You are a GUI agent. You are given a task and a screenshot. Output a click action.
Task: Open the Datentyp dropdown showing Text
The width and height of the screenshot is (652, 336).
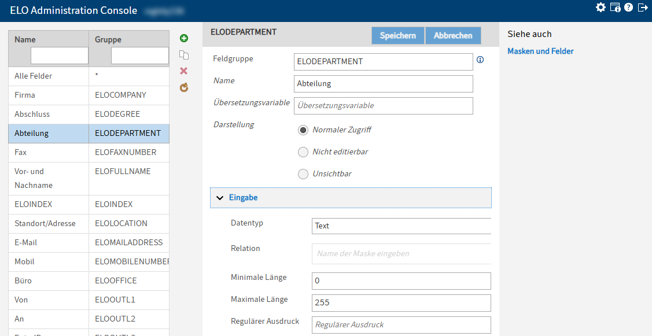pyautogui.click(x=401, y=226)
